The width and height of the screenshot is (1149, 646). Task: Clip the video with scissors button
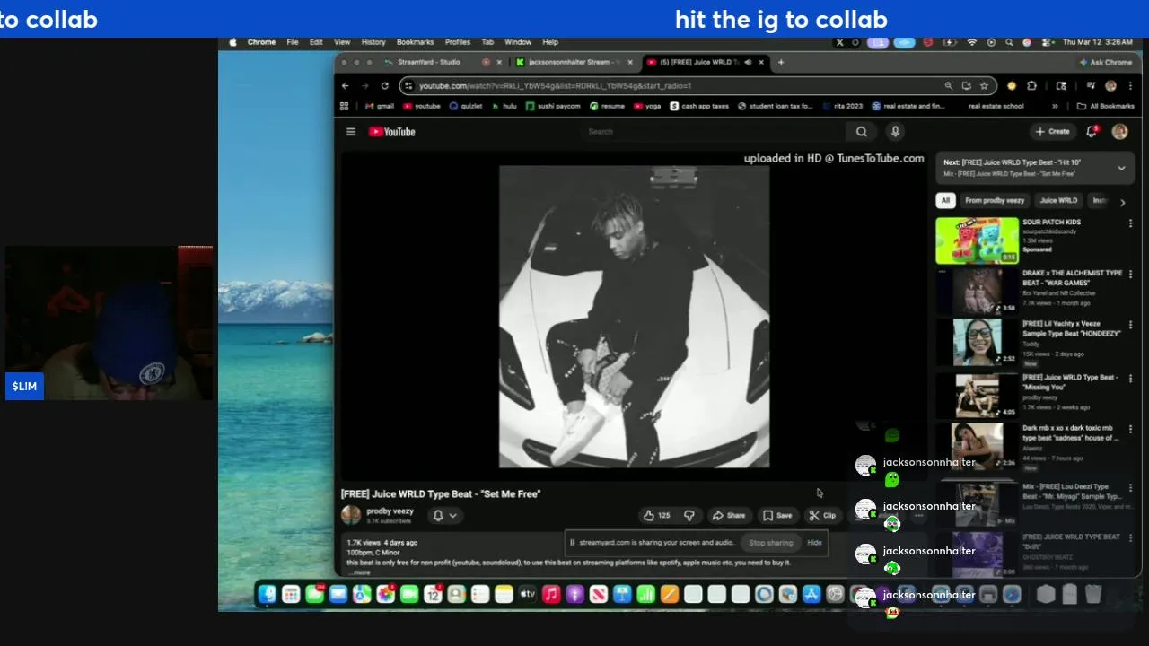822,515
